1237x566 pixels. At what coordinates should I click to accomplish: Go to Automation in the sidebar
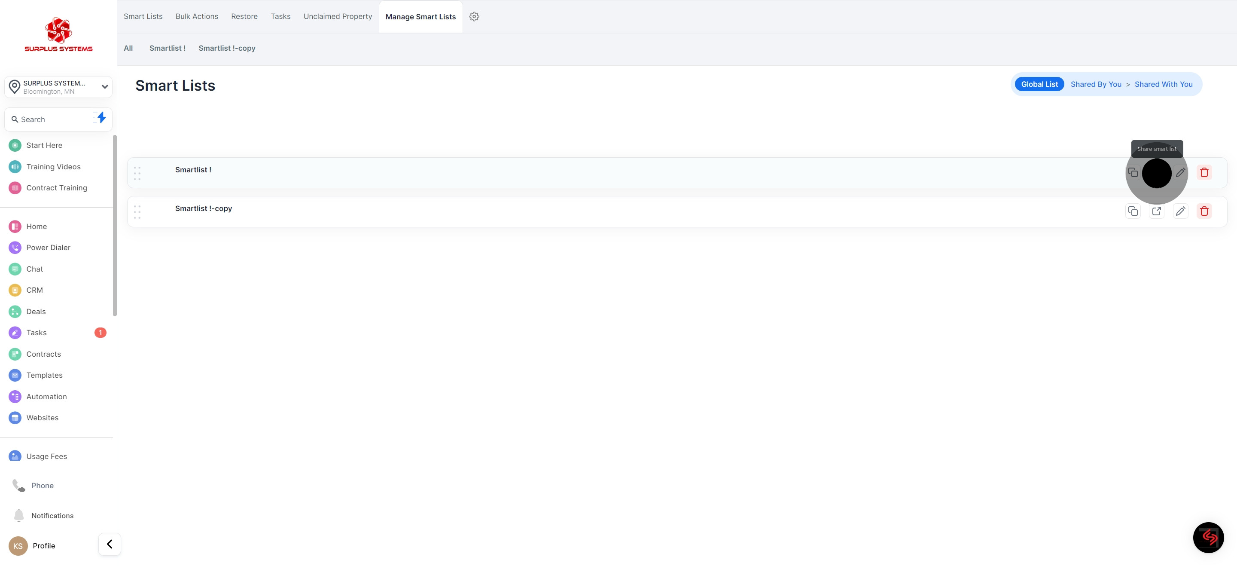pos(46,396)
